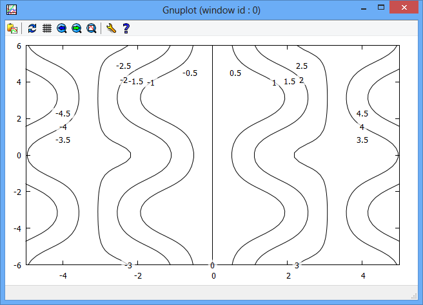The width and height of the screenshot is (423, 305).
Task: Click contour label 1.5
Action: click(290, 82)
